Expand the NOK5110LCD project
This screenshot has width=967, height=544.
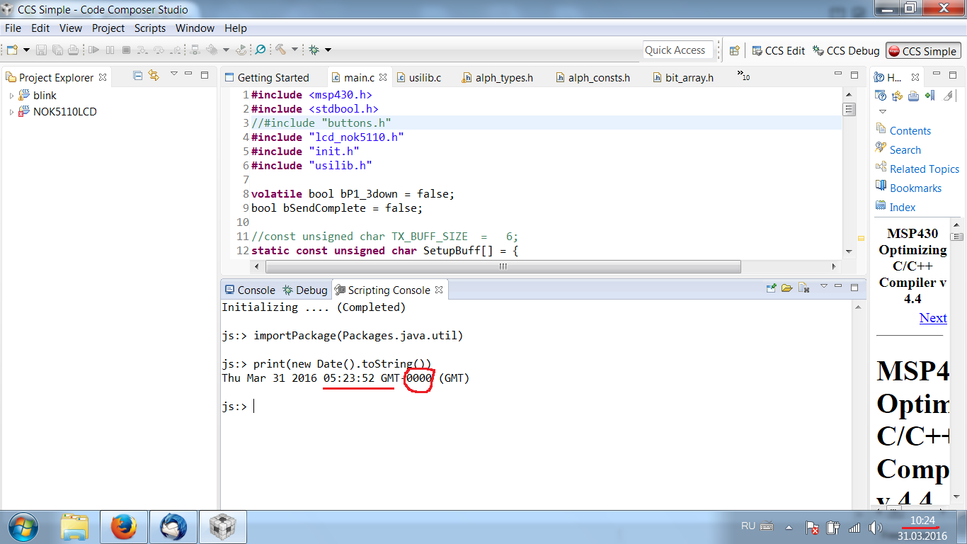[10, 111]
